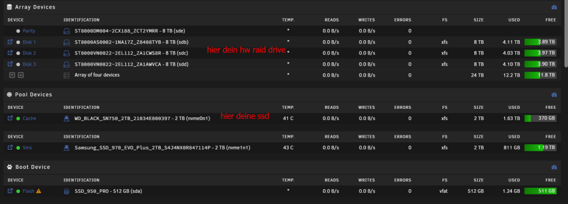Click Flash green status dot
This screenshot has width=568, height=204.
(x=18, y=191)
